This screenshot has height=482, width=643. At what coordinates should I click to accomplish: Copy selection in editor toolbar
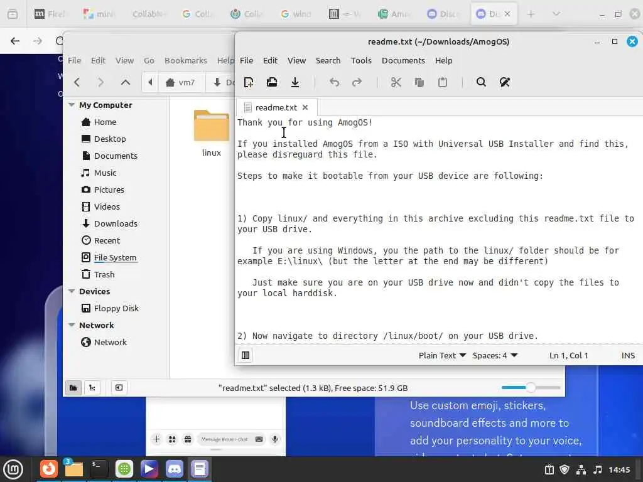pos(419,82)
